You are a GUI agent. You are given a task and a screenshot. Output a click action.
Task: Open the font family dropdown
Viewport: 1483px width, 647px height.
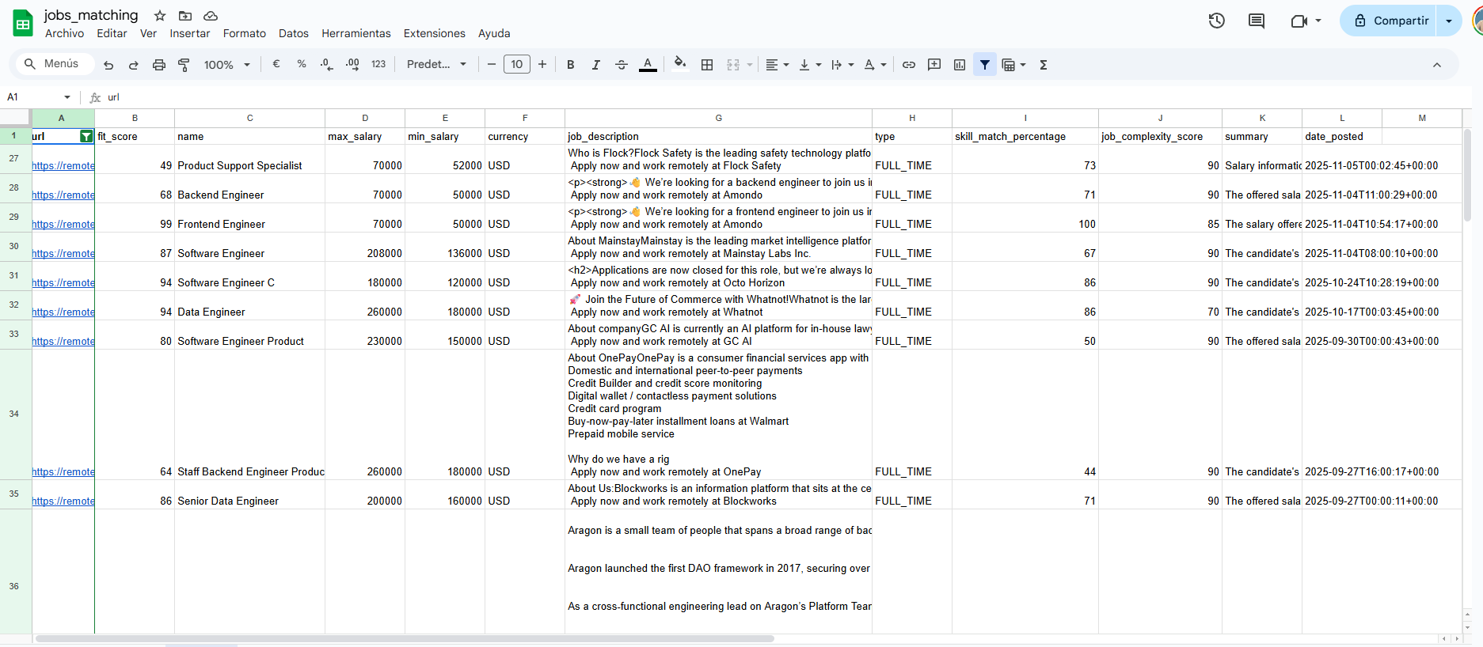436,65
